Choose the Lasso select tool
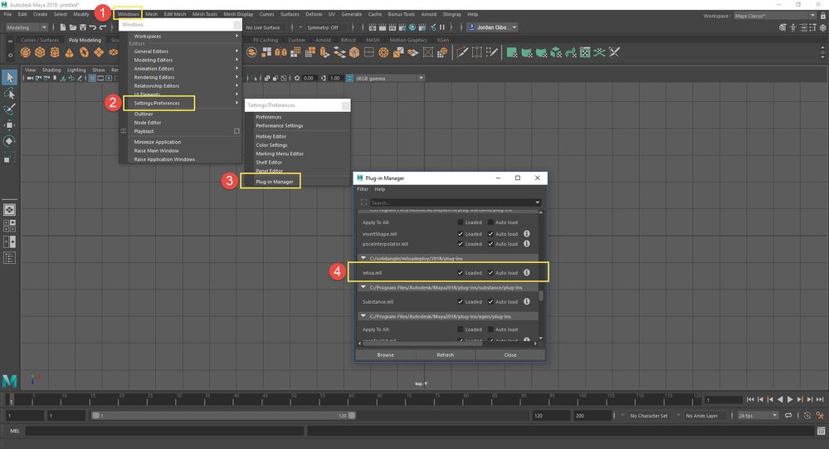This screenshot has width=829, height=449. coord(9,94)
